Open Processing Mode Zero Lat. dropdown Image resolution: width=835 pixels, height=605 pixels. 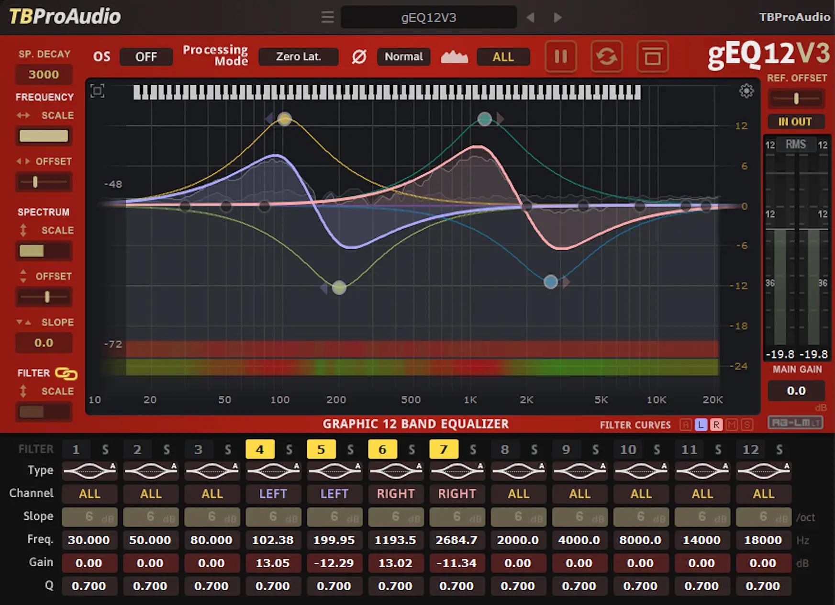(298, 56)
